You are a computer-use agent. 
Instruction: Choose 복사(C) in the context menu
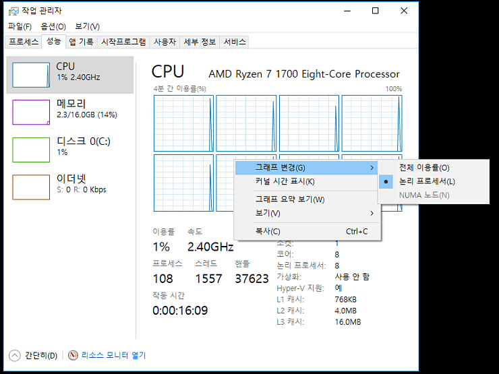tap(307, 231)
